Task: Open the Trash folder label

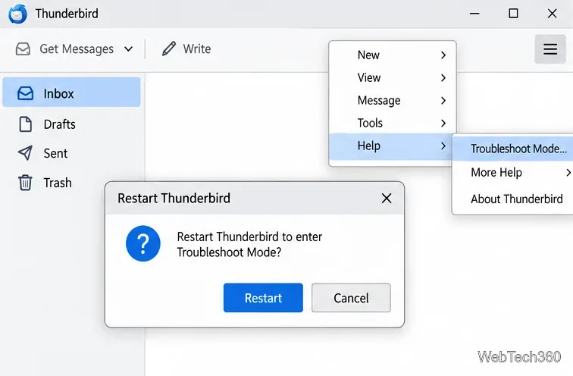Action: click(x=58, y=183)
